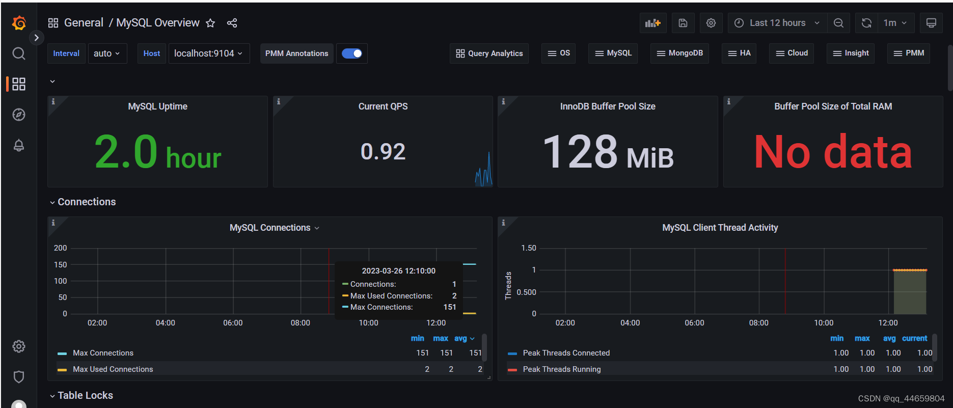Refresh the dashboard now
Image resolution: width=953 pixels, height=408 pixels.
[x=866, y=23]
